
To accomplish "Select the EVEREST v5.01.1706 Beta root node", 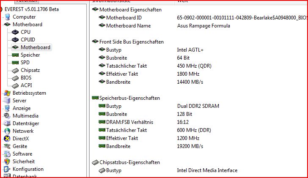I will 32,9.
